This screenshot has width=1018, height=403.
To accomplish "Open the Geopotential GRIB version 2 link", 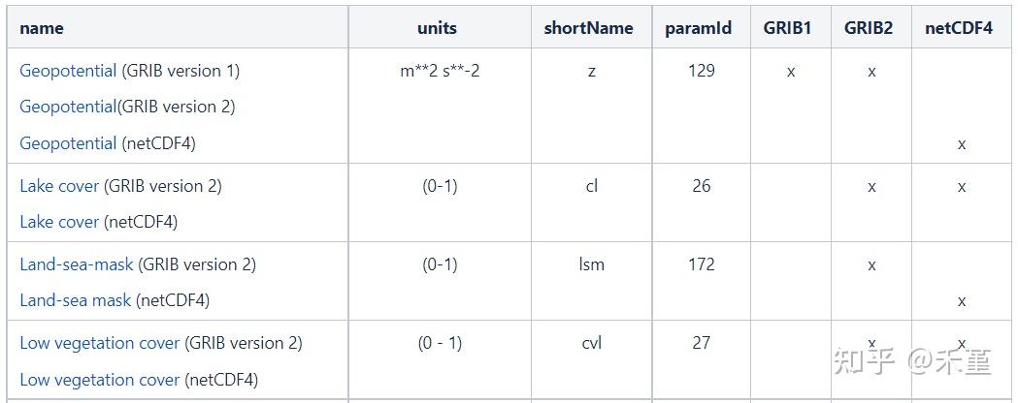I will [x=68, y=107].
